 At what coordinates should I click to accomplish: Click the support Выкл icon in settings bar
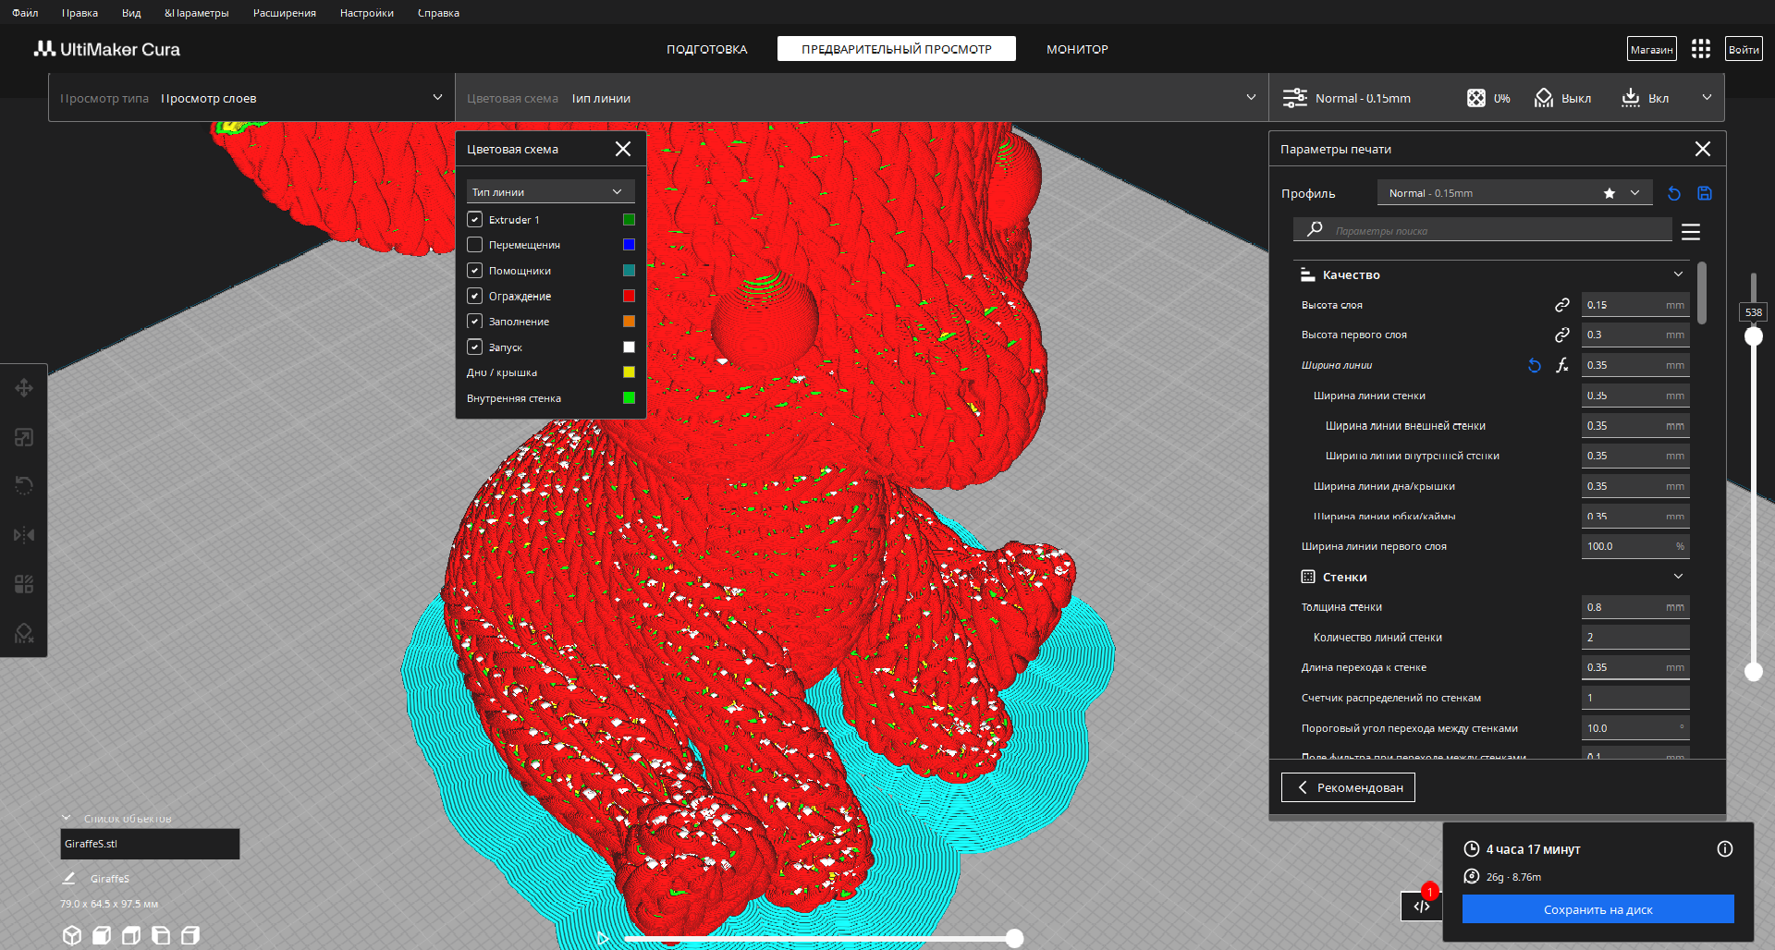click(1544, 98)
